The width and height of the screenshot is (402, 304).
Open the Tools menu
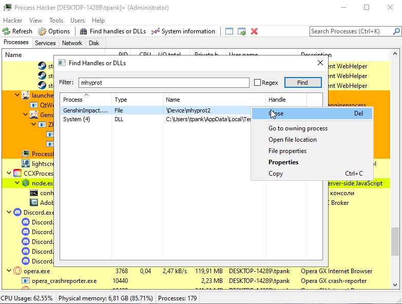(x=56, y=21)
